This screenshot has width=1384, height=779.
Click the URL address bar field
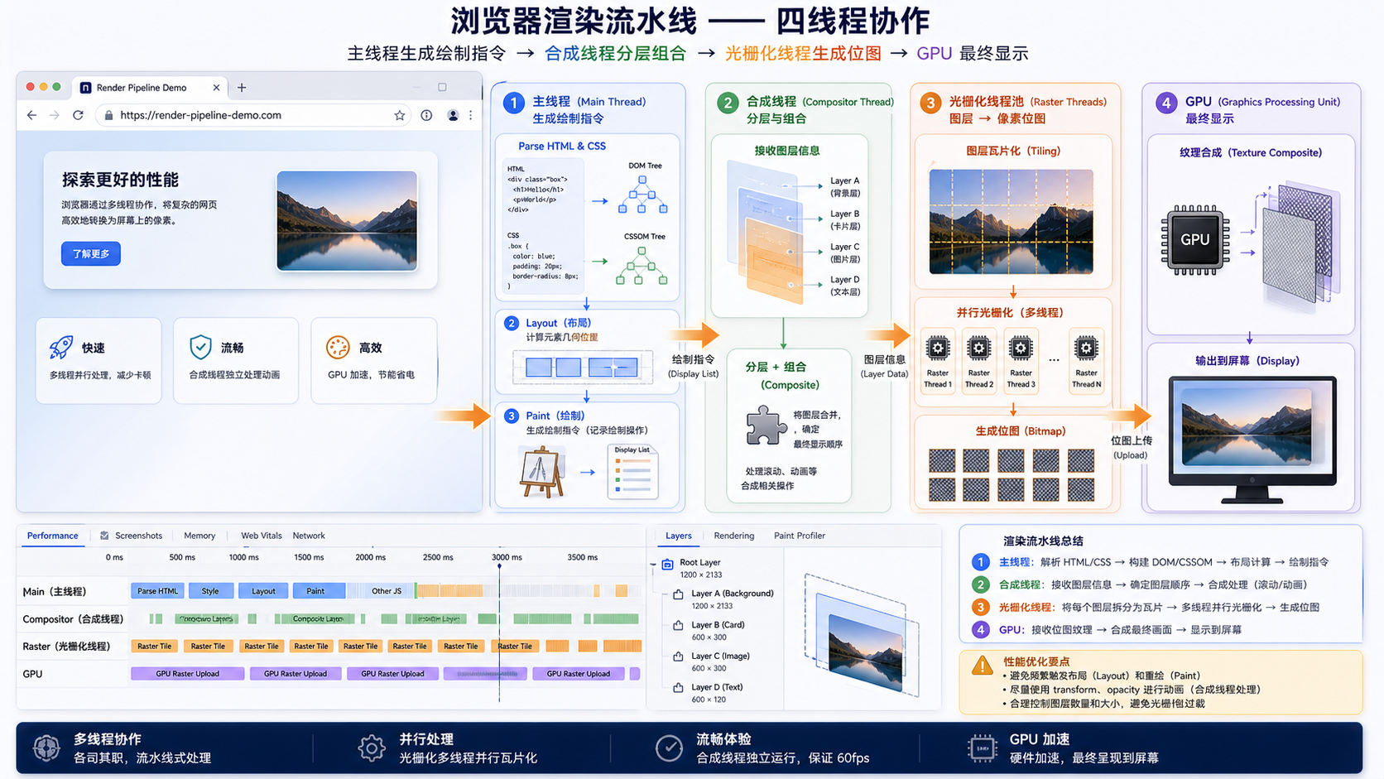pyautogui.click(x=254, y=115)
